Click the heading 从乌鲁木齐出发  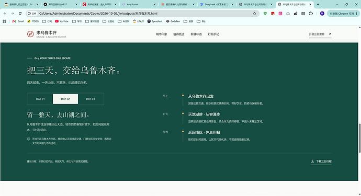pos(201,96)
